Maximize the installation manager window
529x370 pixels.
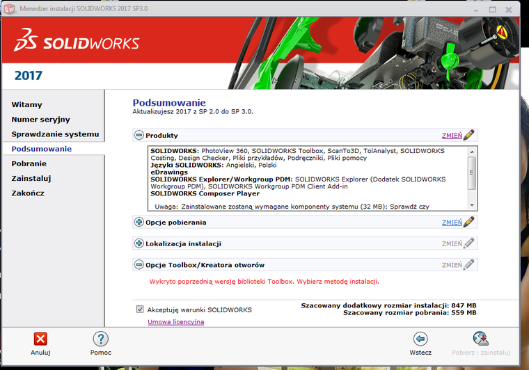pyautogui.click(x=493, y=10)
